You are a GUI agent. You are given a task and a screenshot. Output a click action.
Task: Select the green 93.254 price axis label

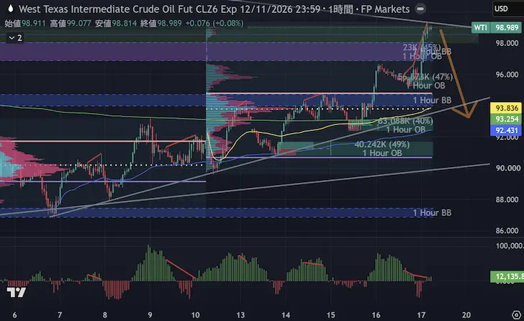(x=506, y=119)
